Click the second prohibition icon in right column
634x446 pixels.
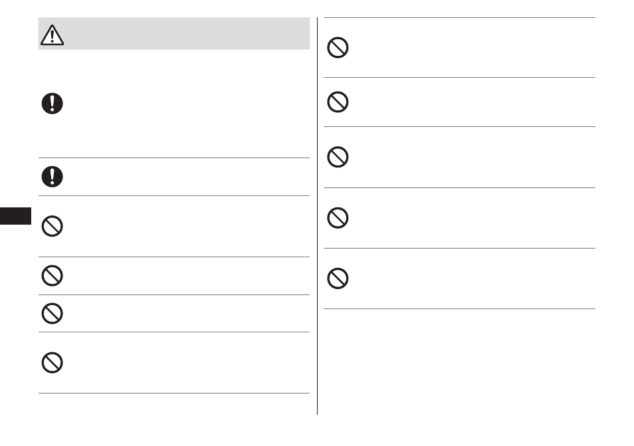pyautogui.click(x=338, y=102)
